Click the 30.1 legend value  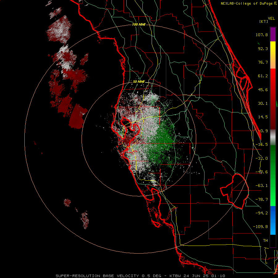click(263, 103)
